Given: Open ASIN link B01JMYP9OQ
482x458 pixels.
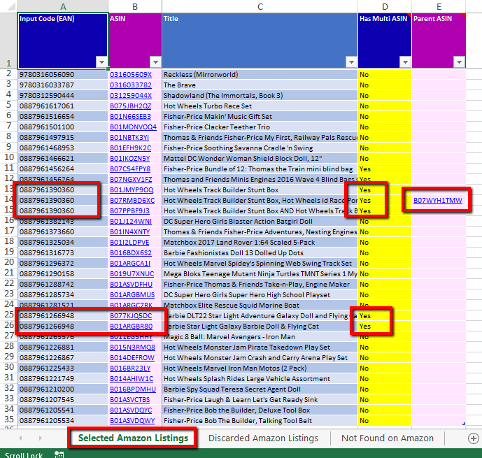Looking at the screenshot, I should coord(132,189).
